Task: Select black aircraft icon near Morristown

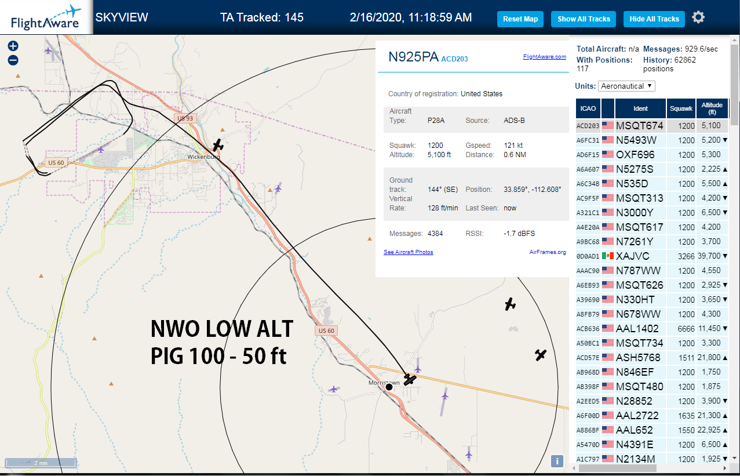Action: pyautogui.click(x=410, y=380)
